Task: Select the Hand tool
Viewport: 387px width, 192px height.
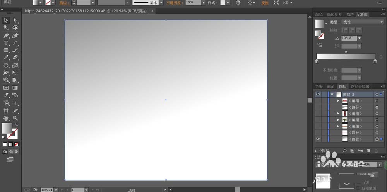Action: click(6, 118)
